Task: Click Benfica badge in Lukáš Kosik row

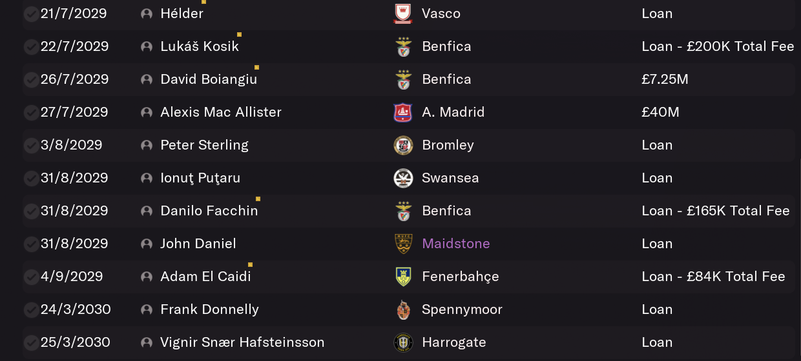Action: [403, 46]
